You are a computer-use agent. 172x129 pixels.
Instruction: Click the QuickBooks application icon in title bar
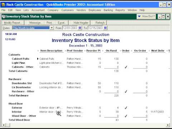pos(3,5)
